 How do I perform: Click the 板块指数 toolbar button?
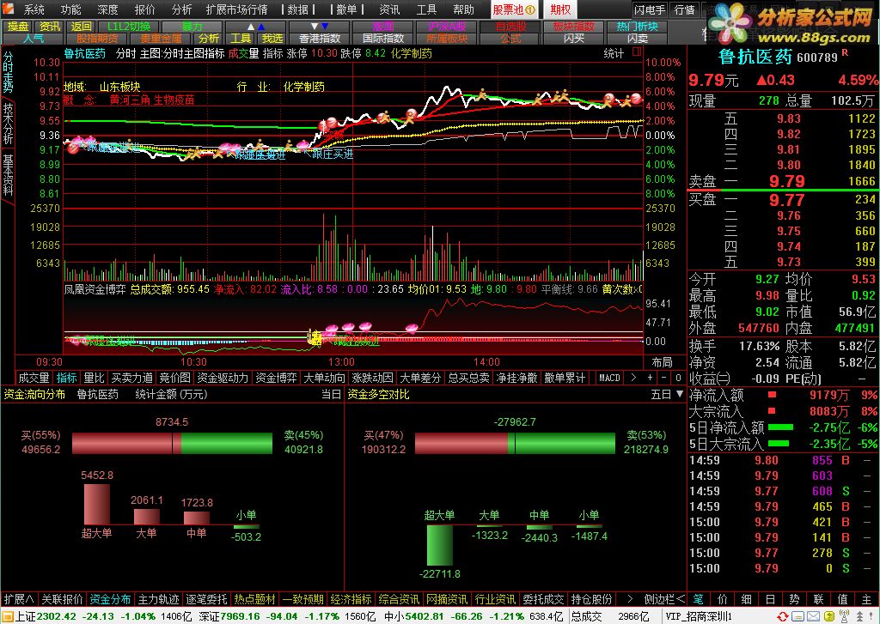click(x=573, y=27)
